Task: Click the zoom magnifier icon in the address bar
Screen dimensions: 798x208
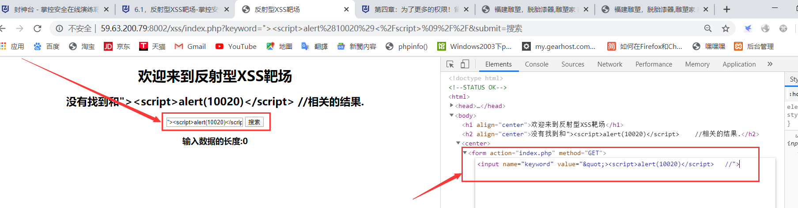Action: [x=708, y=29]
